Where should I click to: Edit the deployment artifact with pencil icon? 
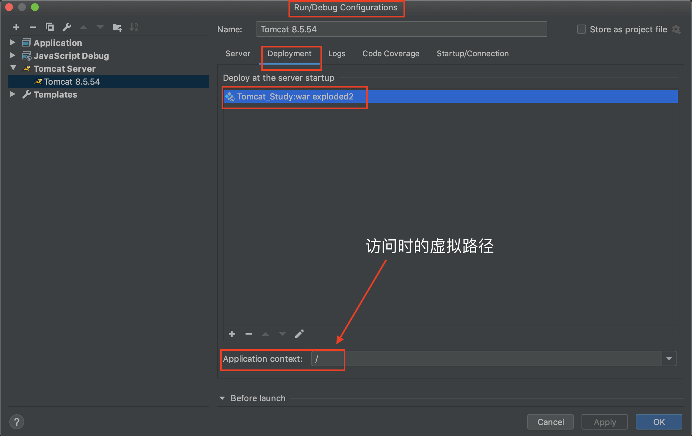point(299,334)
